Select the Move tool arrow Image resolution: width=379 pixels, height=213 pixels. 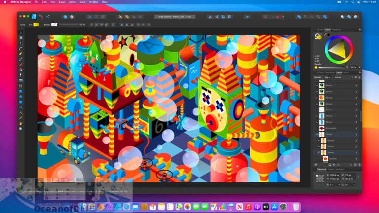(21, 32)
